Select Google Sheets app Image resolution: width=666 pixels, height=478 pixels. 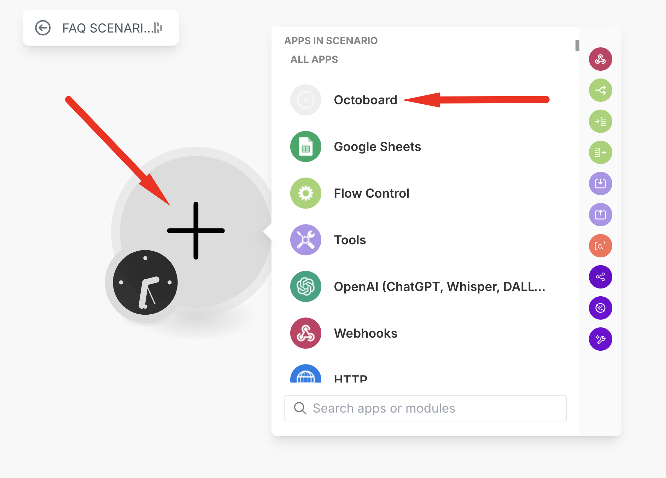click(x=377, y=147)
